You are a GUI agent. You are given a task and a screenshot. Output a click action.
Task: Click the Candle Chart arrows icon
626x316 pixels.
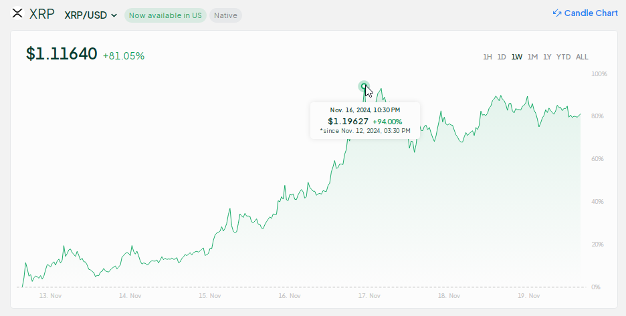point(557,13)
